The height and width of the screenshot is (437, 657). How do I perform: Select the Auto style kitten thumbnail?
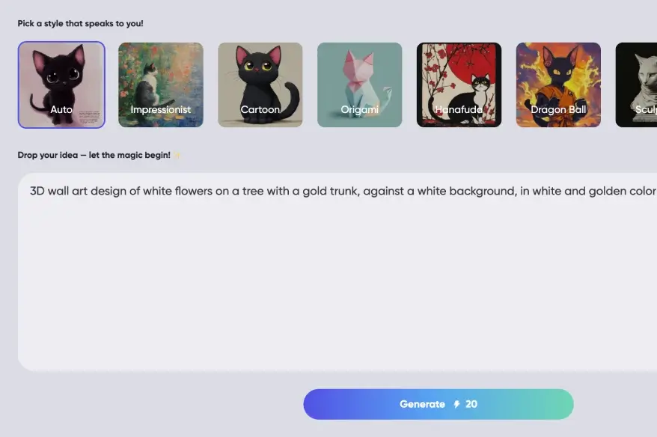[x=61, y=85]
